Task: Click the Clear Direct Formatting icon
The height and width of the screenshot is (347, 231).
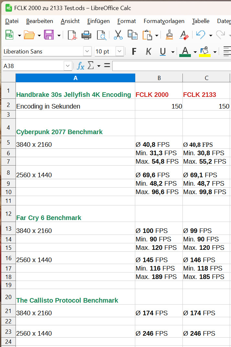Action: (x=184, y=35)
